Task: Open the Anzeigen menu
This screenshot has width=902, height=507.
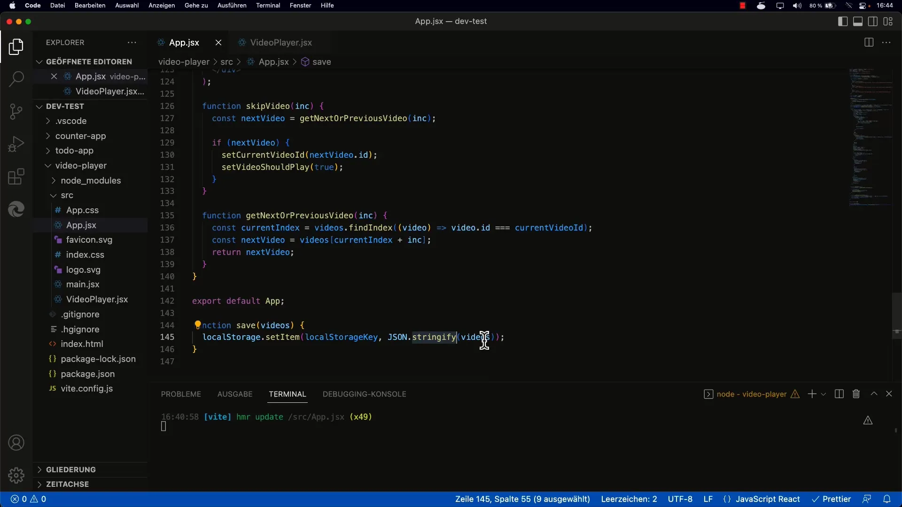Action: click(162, 6)
